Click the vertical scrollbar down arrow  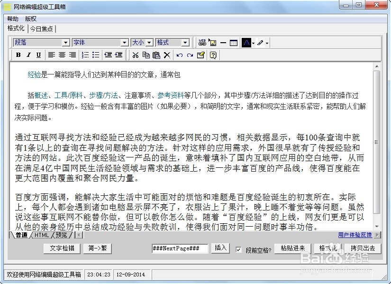click(377, 226)
